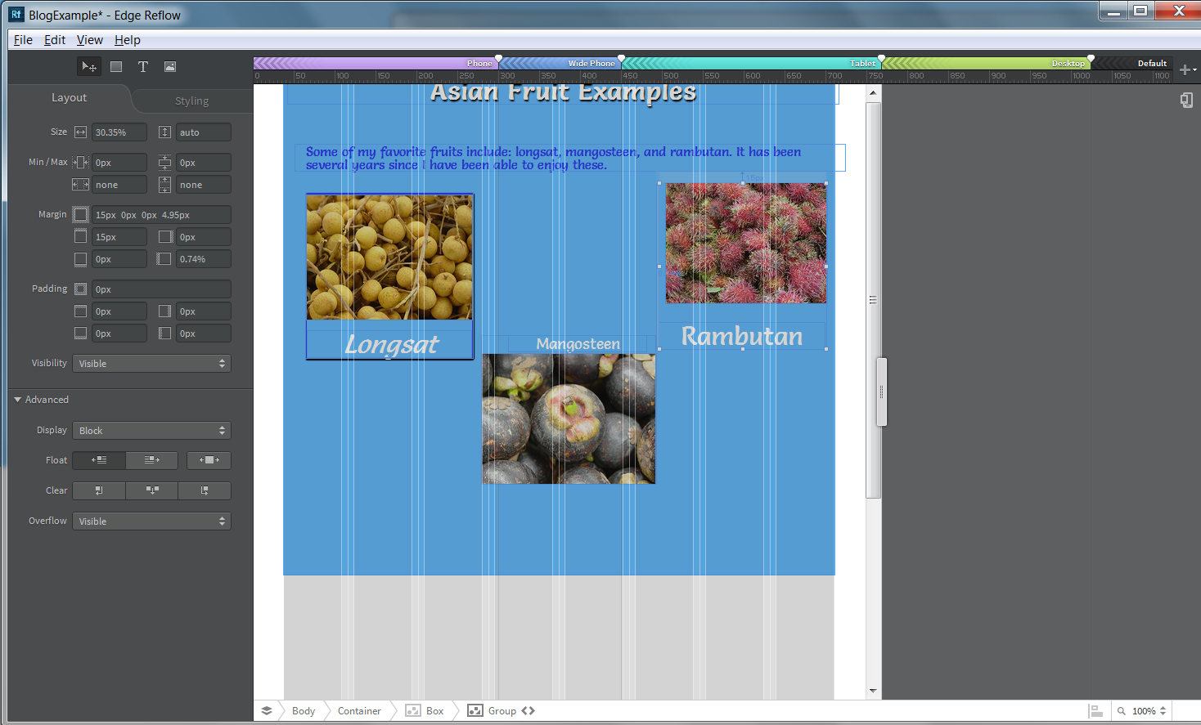Image resolution: width=1201 pixels, height=725 pixels.
Task: Click the left margin icon
Action: point(164,259)
